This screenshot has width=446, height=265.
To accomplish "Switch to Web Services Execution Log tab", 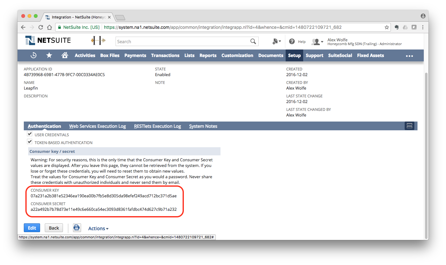I will [x=97, y=126].
